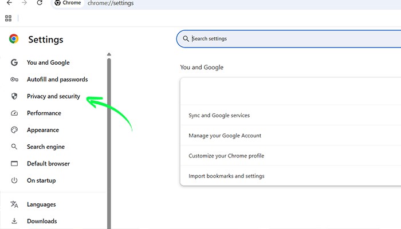Open Autofill and passwords section

pyautogui.click(x=57, y=80)
